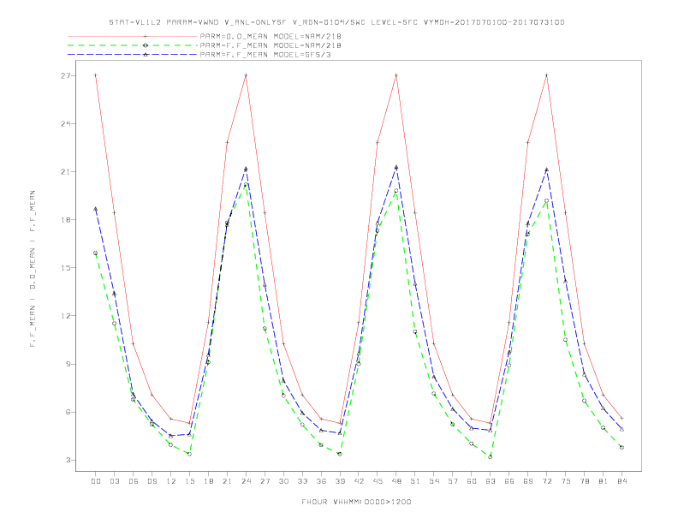
Task: Click y-axis tick label 12
Action: tap(66, 316)
